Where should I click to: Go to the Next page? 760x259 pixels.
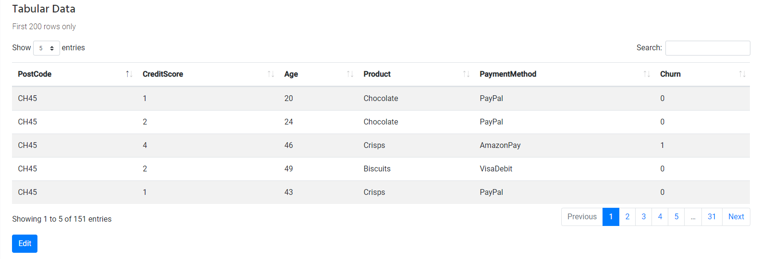click(736, 217)
